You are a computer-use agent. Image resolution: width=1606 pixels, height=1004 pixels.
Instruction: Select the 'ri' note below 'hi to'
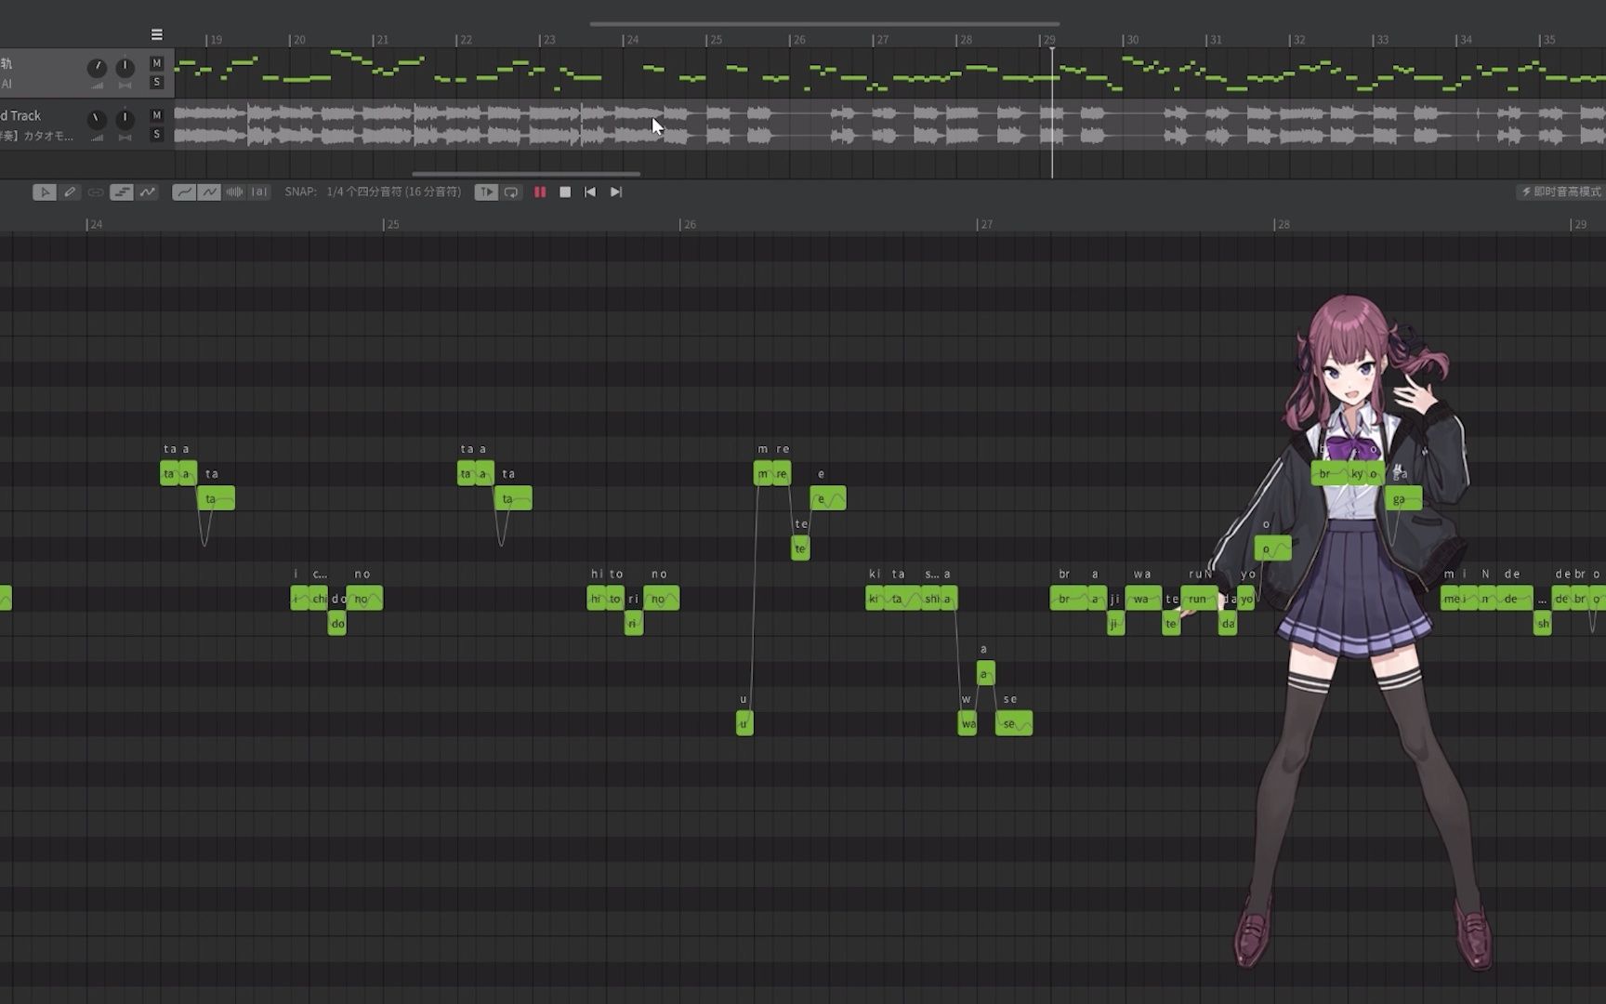(634, 624)
